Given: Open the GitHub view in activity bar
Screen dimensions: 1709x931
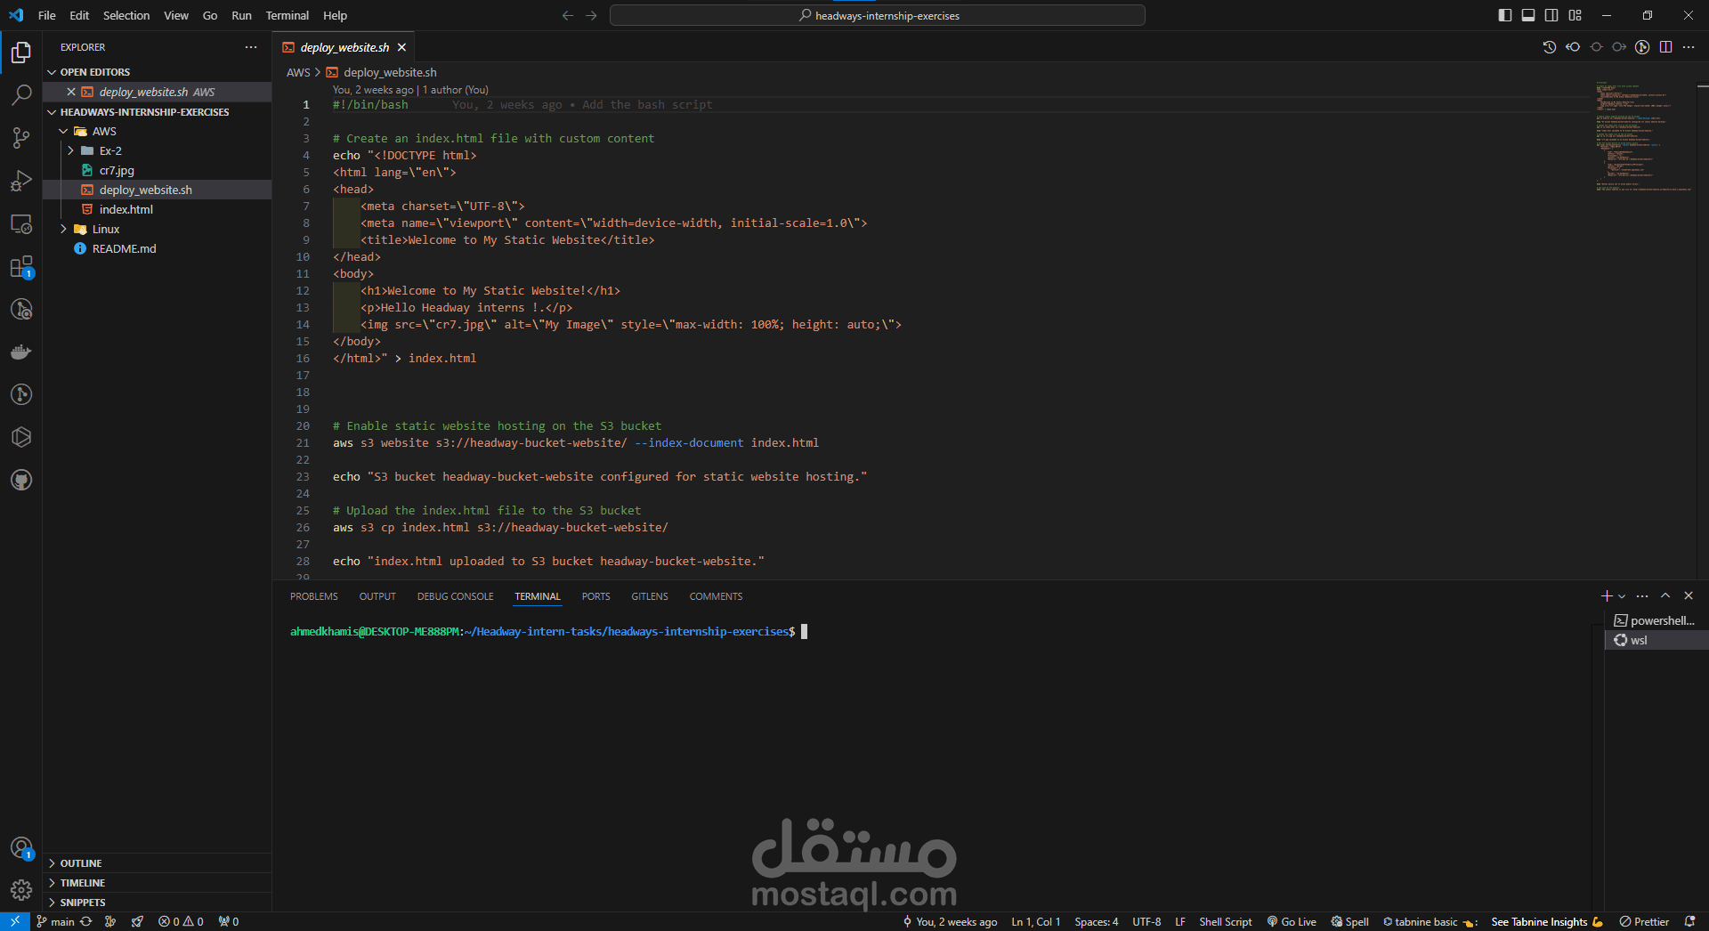Looking at the screenshot, I should [x=21, y=481].
